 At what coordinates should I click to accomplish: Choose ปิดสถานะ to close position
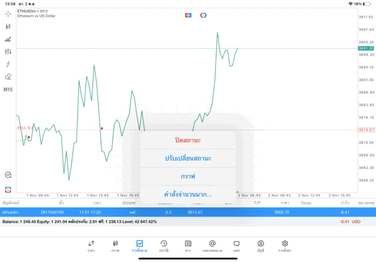point(188,141)
